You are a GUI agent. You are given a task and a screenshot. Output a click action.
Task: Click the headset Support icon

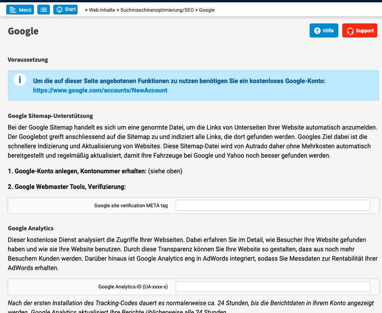point(351,30)
